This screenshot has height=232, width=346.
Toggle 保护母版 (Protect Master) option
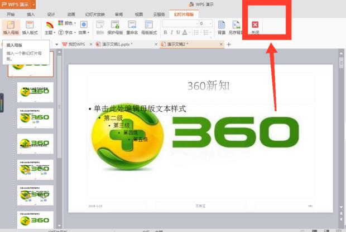click(115, 27)
